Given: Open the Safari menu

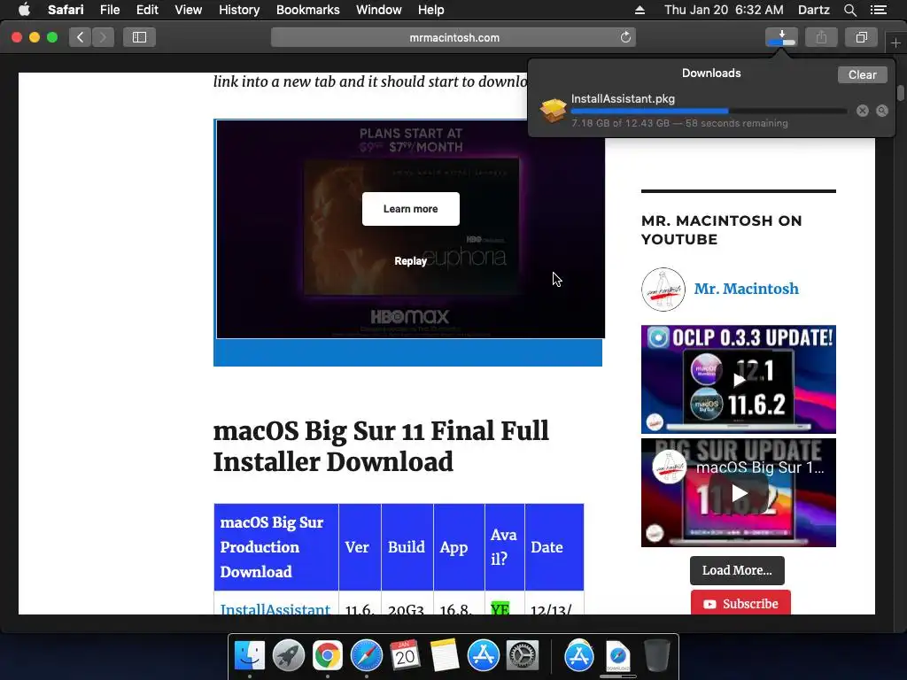Looking at the screenshot, I should coord(66,10).
